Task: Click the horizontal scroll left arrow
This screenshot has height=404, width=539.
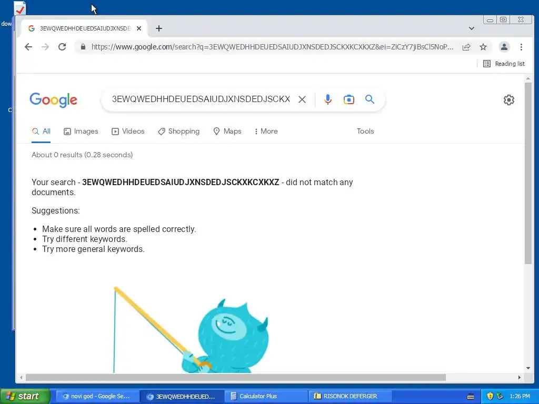Action: click(x=21, y=378)
